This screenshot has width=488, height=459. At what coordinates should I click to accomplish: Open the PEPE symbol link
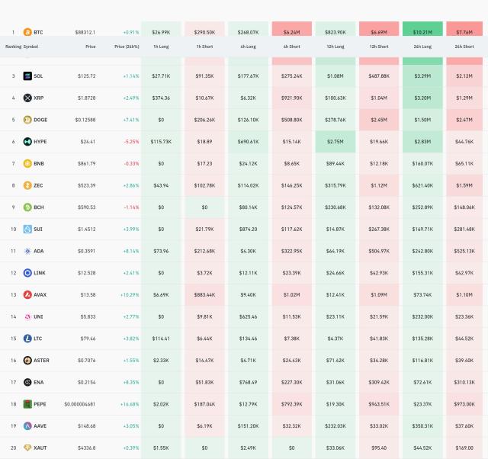(x=40, y=404)
